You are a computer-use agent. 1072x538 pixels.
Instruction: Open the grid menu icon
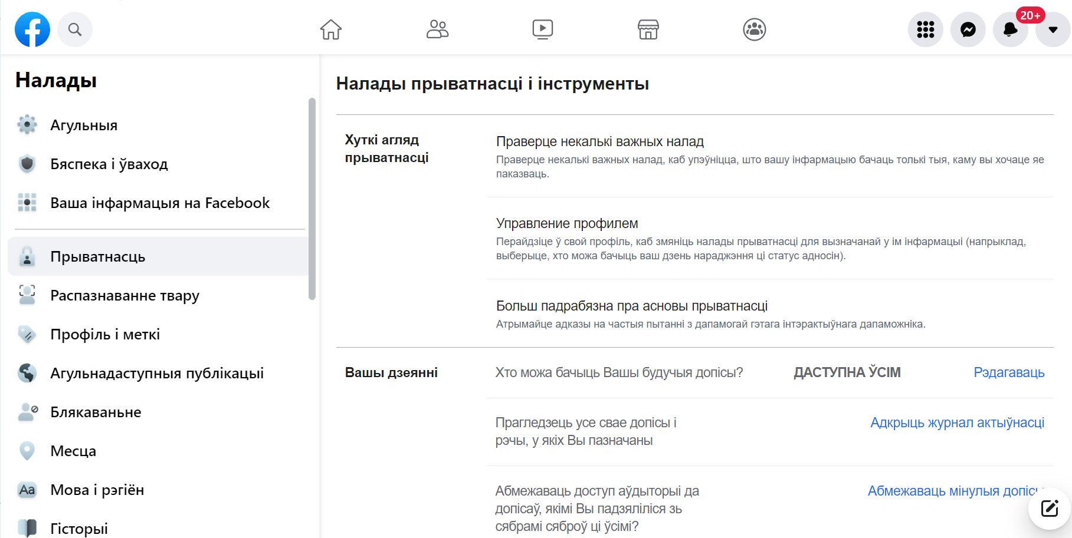click(925, 29)
